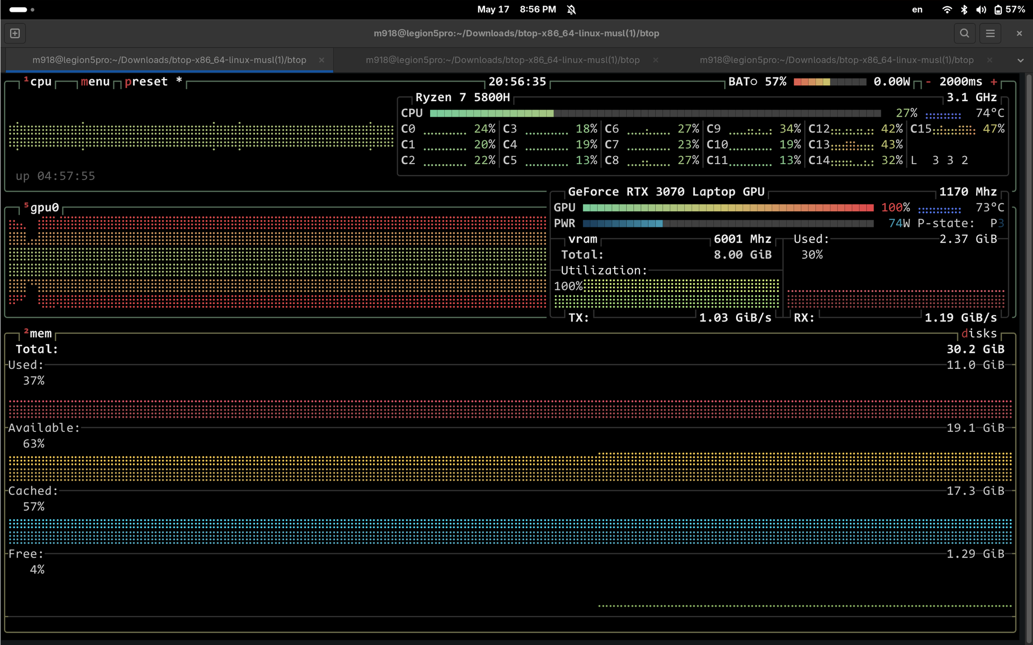
Task: Click the Wi-Fi status icon
Action: pos(947,9)
